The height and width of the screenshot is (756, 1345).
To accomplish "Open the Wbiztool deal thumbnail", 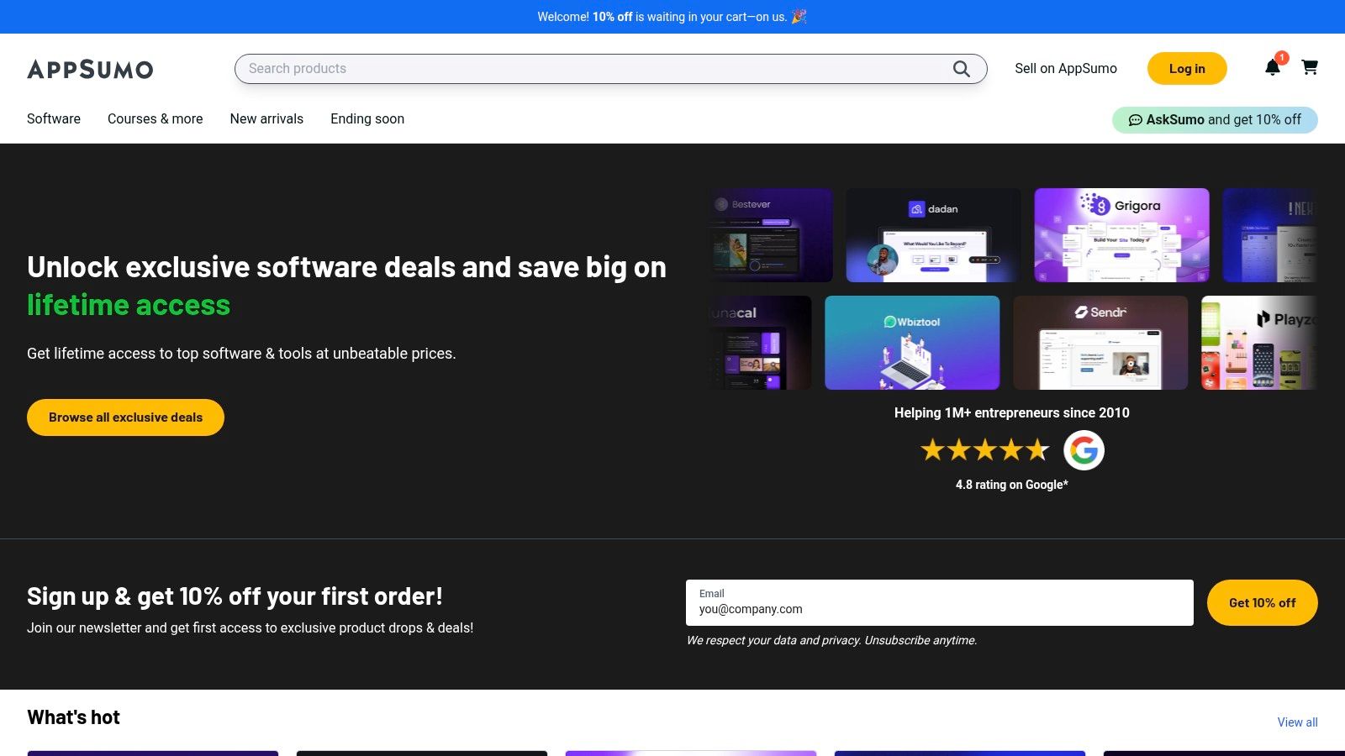I will pos(912,343).
